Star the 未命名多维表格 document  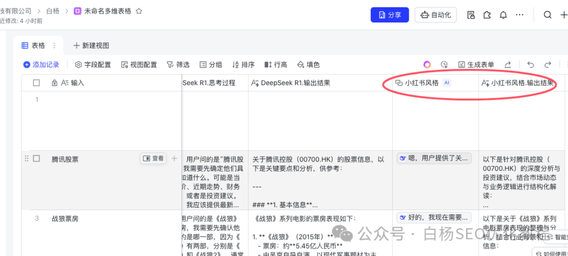click(139, 11)
